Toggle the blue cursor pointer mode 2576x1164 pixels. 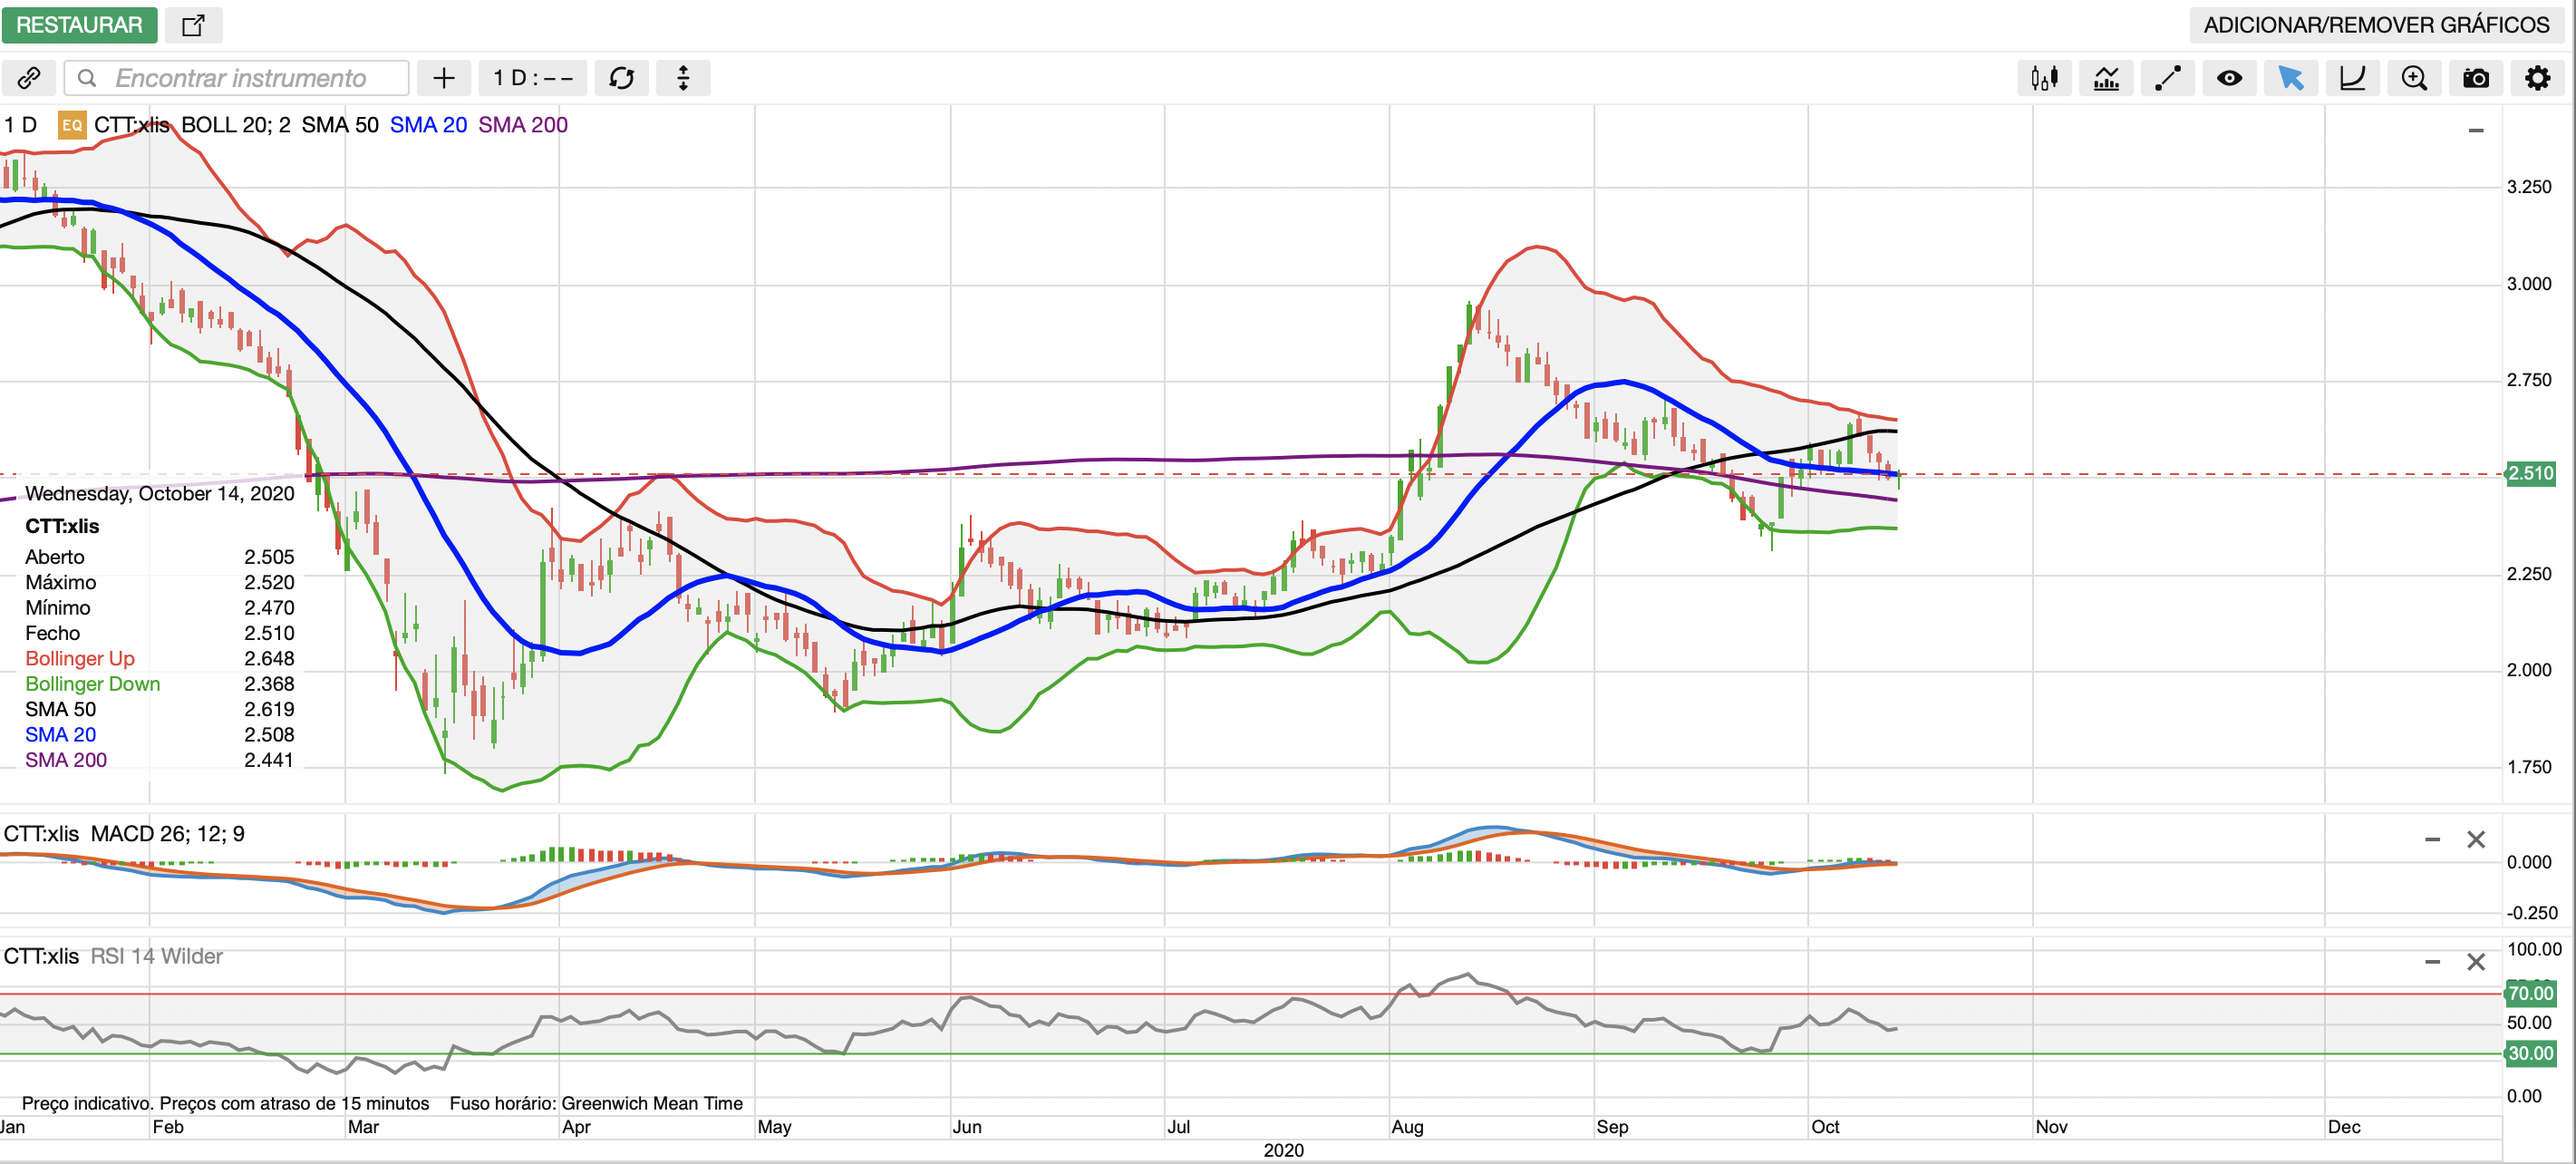point(2290,78)
